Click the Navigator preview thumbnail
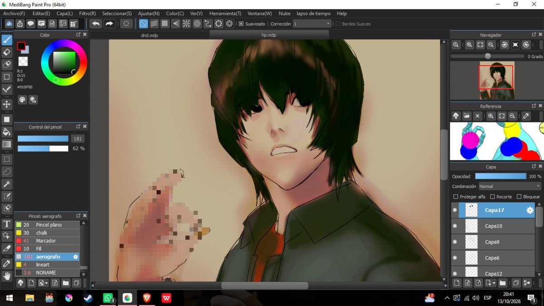The width and height of the screenshot is (544, 306). tap(497, 81)
